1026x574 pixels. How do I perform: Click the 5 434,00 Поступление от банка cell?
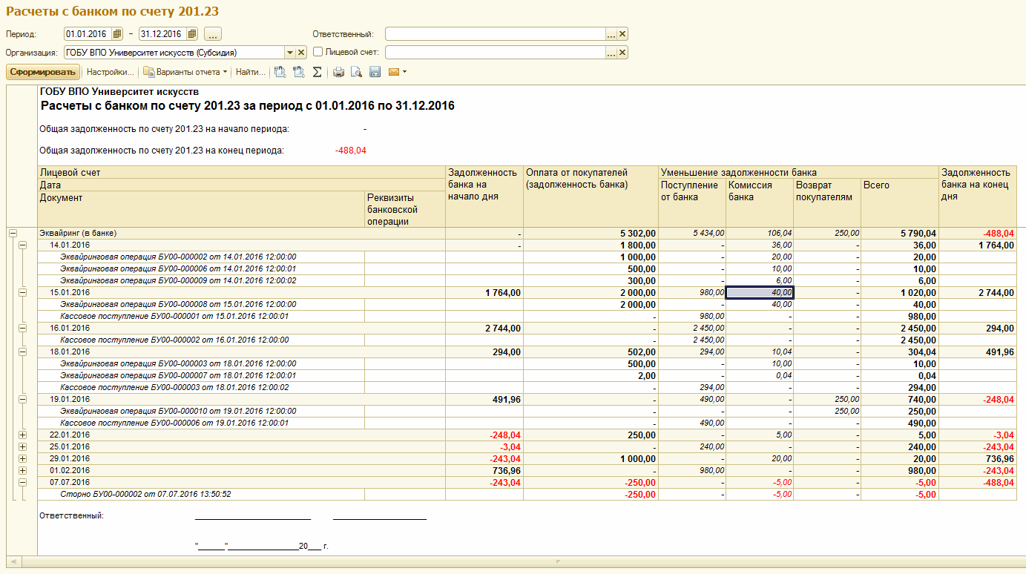(692, 233)
